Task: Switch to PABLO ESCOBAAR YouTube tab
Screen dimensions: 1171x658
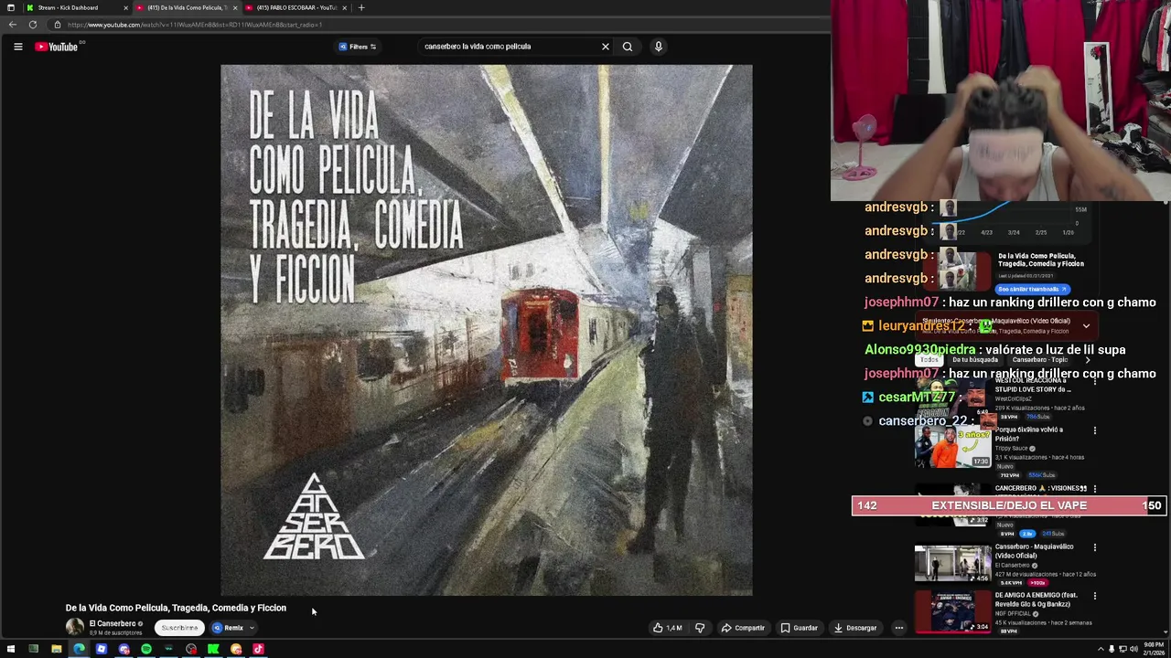Action: [295, 7]
